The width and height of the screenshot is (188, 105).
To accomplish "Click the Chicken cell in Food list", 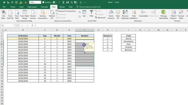I will click(128, 47).
